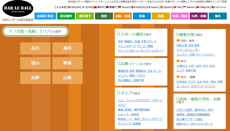Open the 北海道・東北 region tab
This screenshot has width=230, height=131.
[46, 16]
